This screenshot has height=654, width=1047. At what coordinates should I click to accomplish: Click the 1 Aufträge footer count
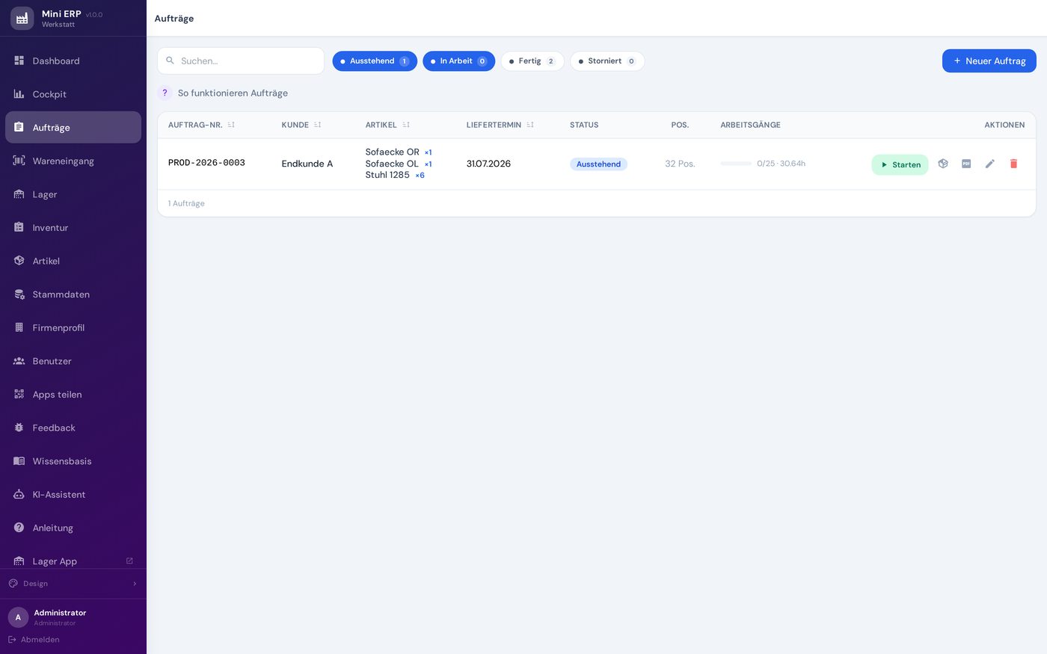pyautogui.click(x=186, y=203)
